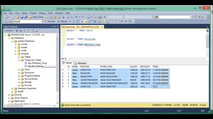The width and height of the screenshot is (213, 119).
Task: Comment out selected lines icon
Action: coord(112,21)
